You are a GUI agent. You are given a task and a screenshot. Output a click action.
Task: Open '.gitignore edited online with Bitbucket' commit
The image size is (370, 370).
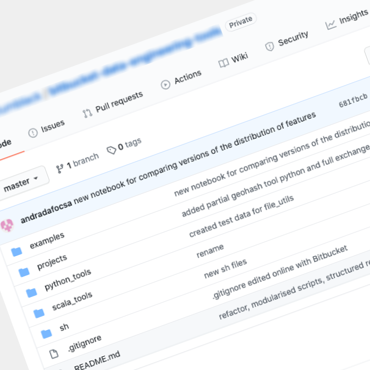[280, 272]
